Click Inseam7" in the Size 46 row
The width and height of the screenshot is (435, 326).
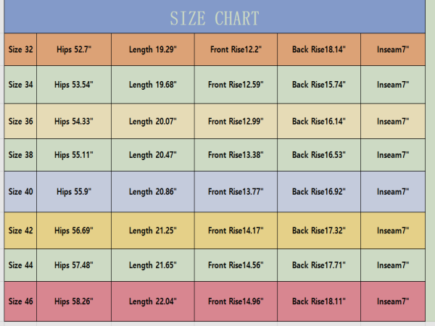point(393,301)
